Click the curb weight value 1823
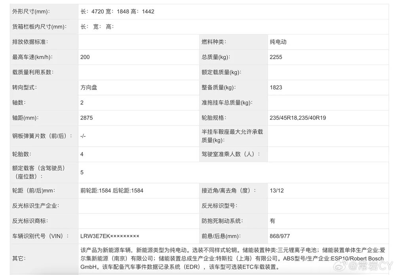The width and height of the screenshot is (396, 275). 276,88
